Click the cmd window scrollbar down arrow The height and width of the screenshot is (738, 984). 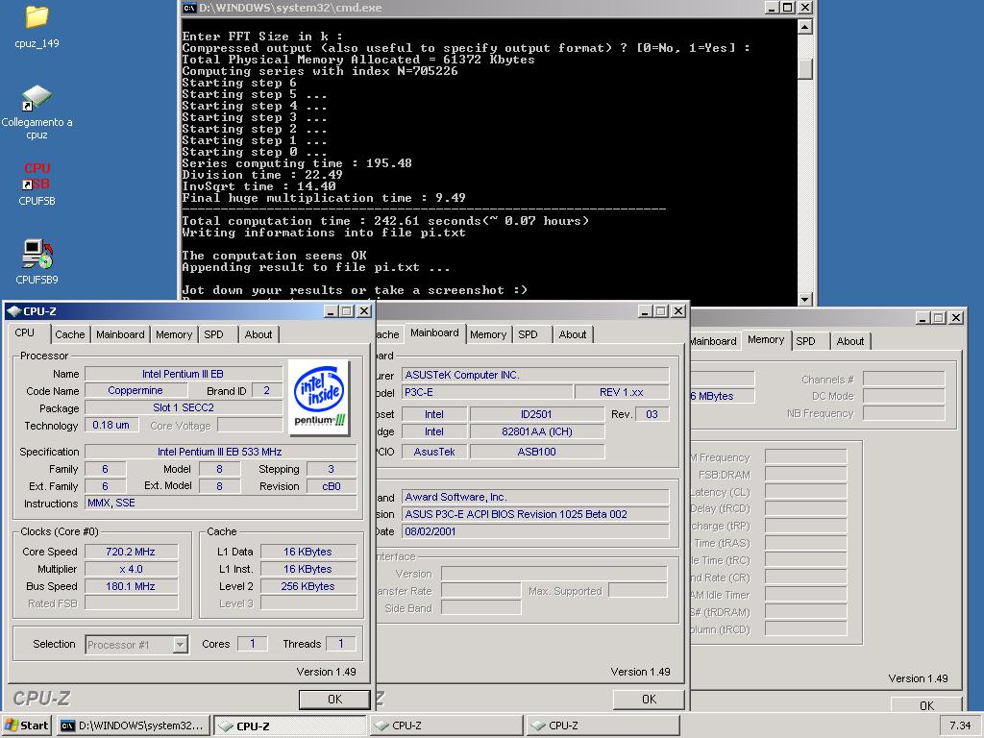(804, 300)
